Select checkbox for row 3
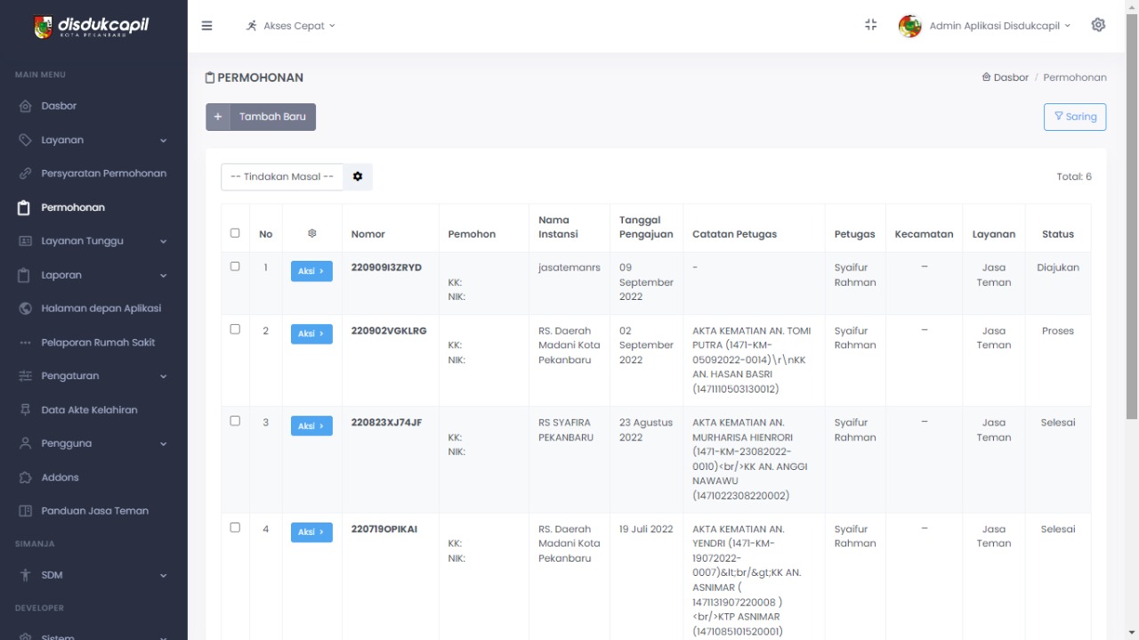 (235, 421)
